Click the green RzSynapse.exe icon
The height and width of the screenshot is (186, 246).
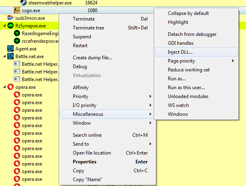click(x=11, y=26)
